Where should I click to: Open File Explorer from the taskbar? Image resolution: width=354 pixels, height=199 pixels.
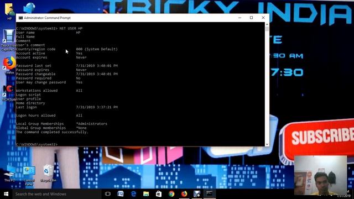tap(146, 194)
